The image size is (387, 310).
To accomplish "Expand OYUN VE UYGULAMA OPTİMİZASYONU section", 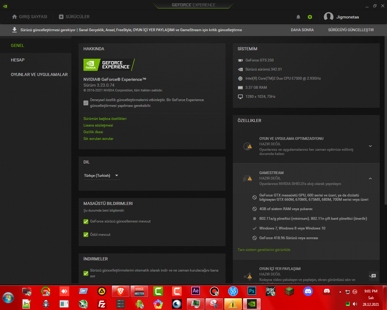I will (370, 146).
